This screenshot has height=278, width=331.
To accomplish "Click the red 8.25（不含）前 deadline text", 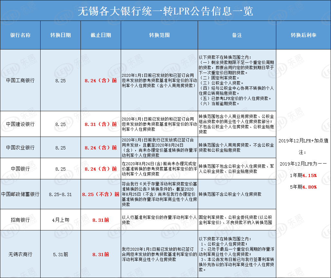I will point(100,194).
